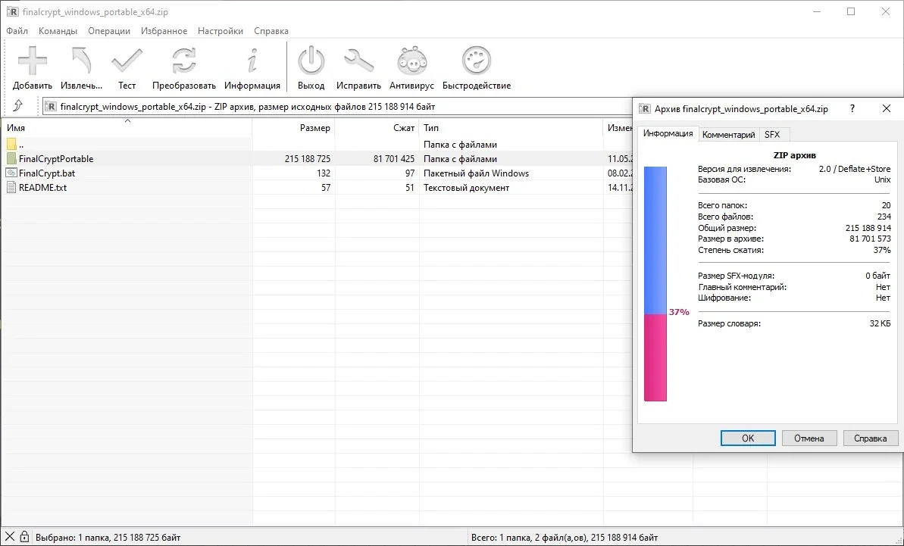Open the Быстродействие gauge icon
Viewport: 904px width, 546px height.
click(477, 61)
